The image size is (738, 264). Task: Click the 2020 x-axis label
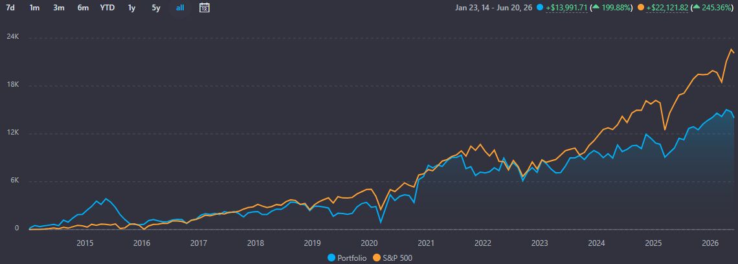click(x=369, y=243)
